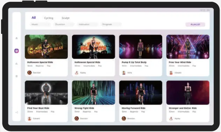Expand the Progress filter dropdown
The image size is (221, 132).
(x=111, y=24)
